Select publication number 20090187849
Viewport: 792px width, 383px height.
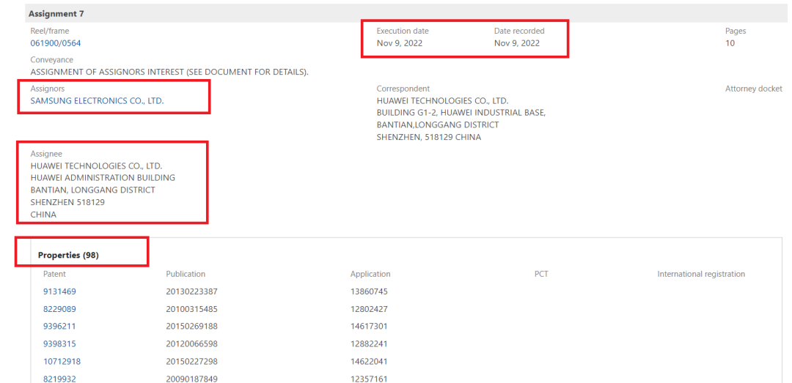pyautogui.click(x=191, y=379)
